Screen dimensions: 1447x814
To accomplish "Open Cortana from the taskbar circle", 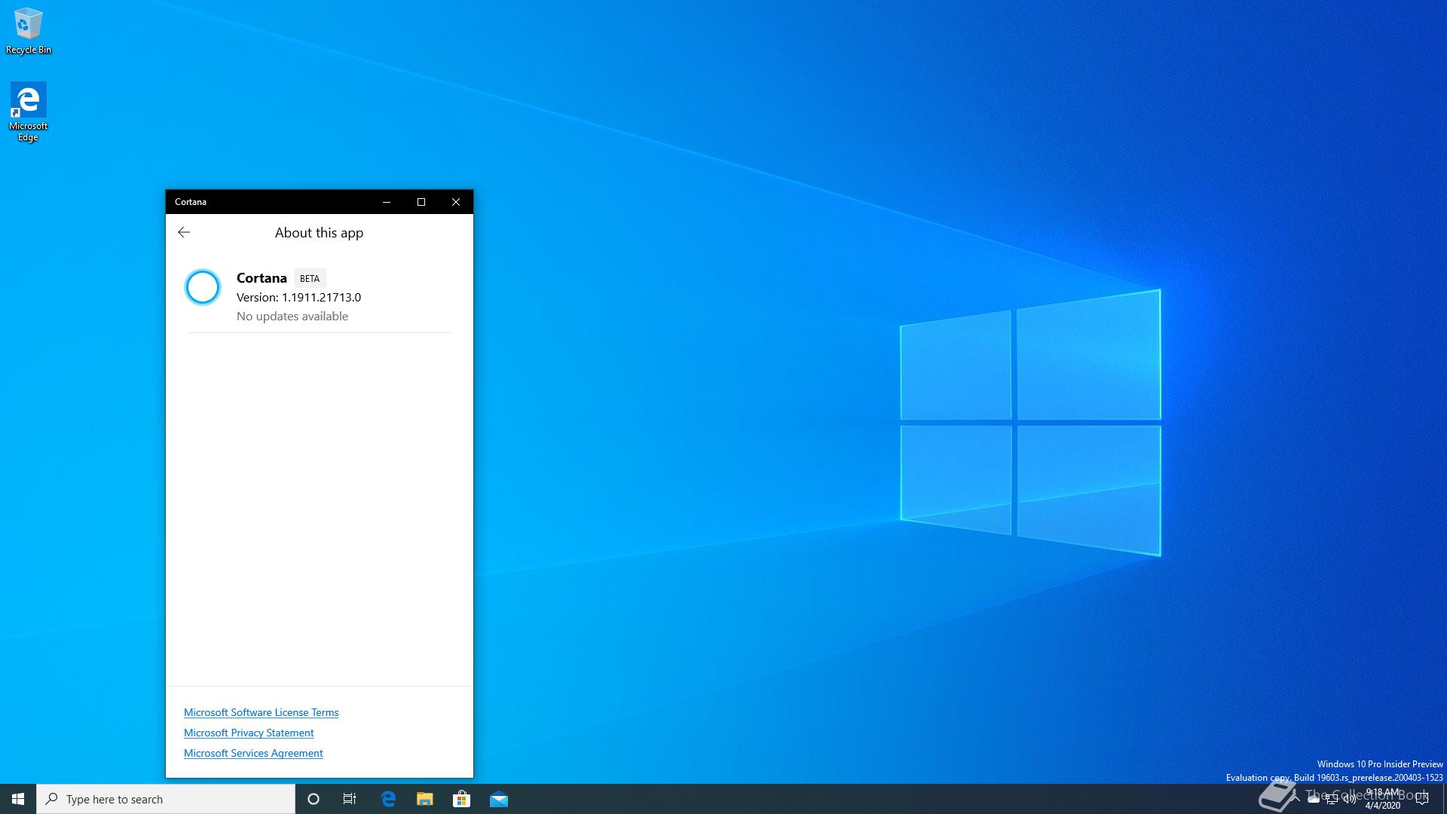I will [x=314, y=799].
